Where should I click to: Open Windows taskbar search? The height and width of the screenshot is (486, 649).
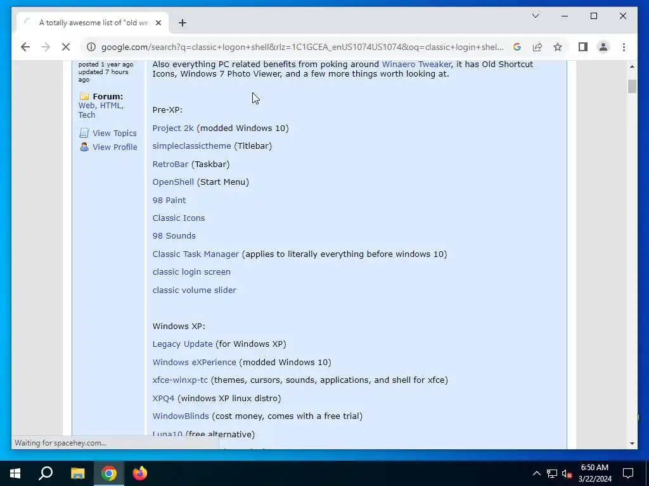tap(46, 473)
